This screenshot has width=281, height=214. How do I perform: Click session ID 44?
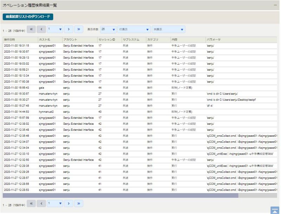(100, 88)
